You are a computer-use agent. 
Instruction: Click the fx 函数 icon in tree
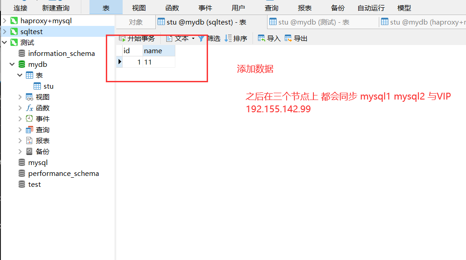tap(30, 108)
